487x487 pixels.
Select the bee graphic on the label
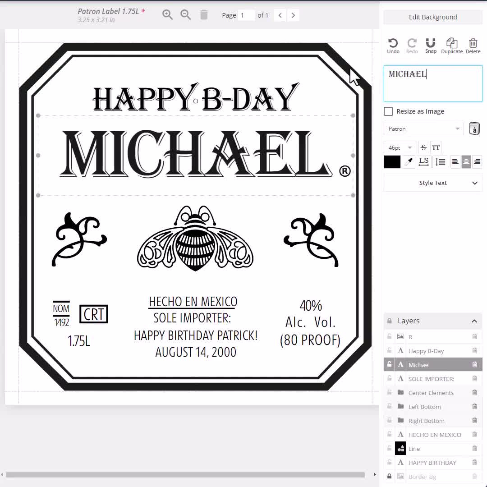coord(195,238)
